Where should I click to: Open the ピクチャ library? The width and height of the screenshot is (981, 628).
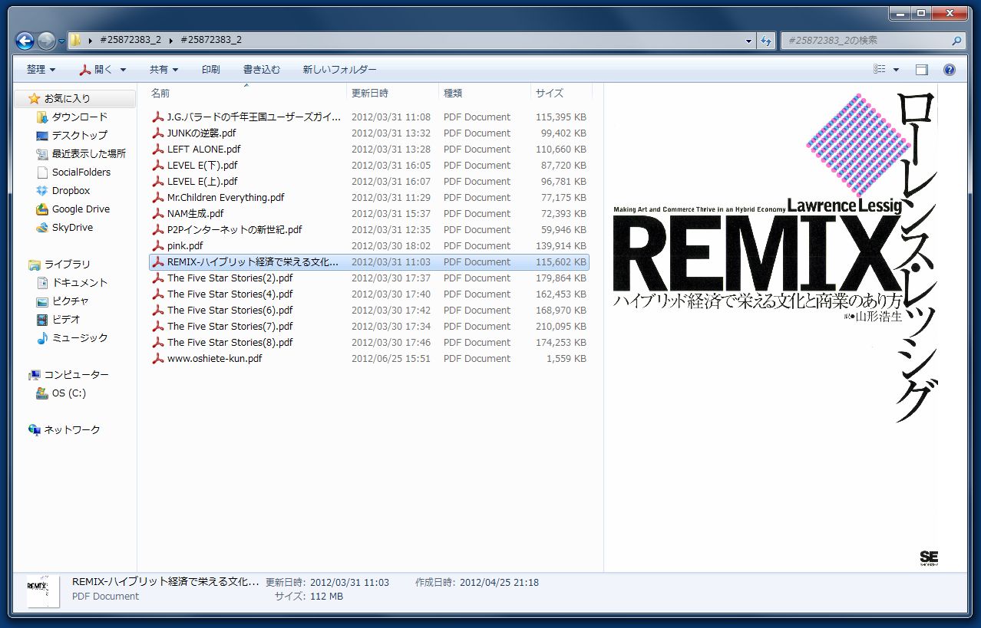pos(70,301)
